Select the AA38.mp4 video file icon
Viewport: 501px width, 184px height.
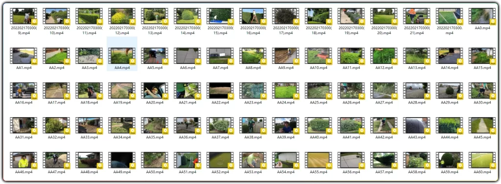point(253,125)
